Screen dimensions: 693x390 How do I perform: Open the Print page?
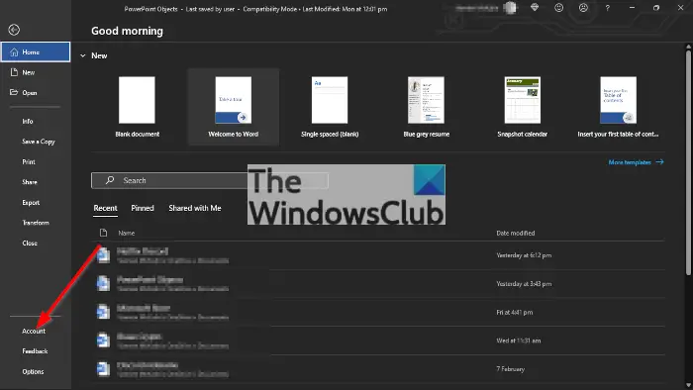coord(29,161)
